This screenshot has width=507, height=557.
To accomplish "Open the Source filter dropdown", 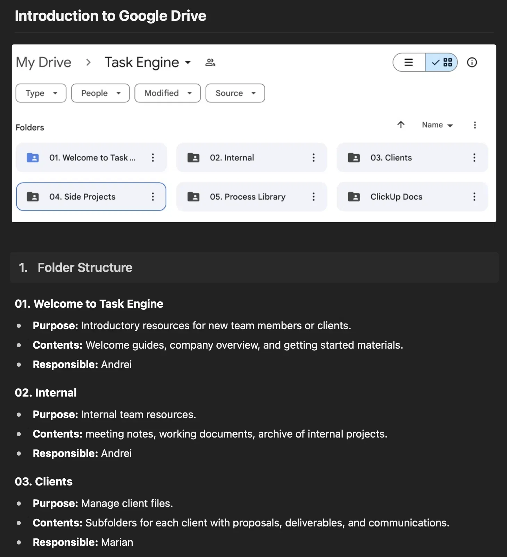I will (235, 93).
